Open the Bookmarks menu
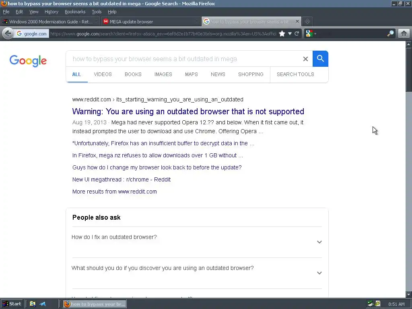This screenshot has height=309, width=412. tap(75, 12)
